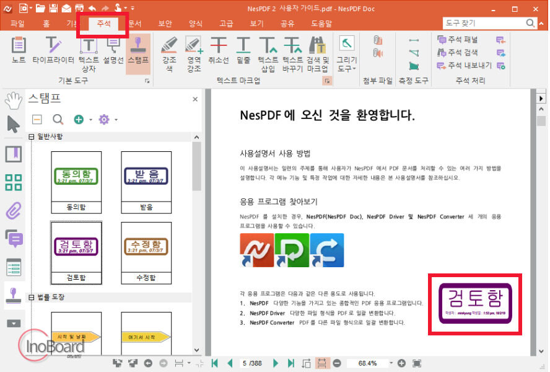Zoom out with the minus button
Image resolution: width=550 pixels, height=372 pixels.
[337, 363]
